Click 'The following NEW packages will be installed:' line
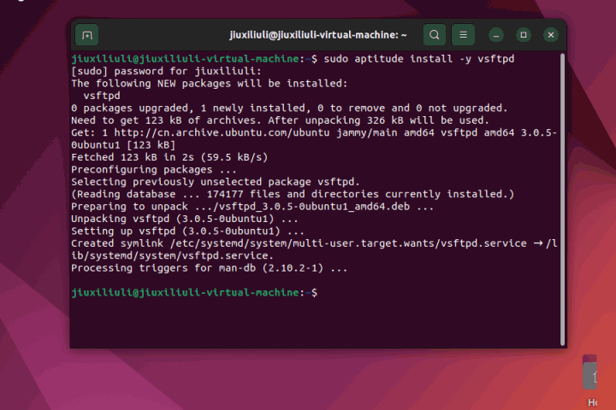The image size is (616, 410). [x=210, y=83]
